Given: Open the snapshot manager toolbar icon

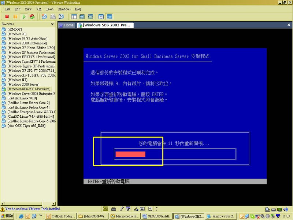Looking at the screenshot, I should tap(61, 16).
